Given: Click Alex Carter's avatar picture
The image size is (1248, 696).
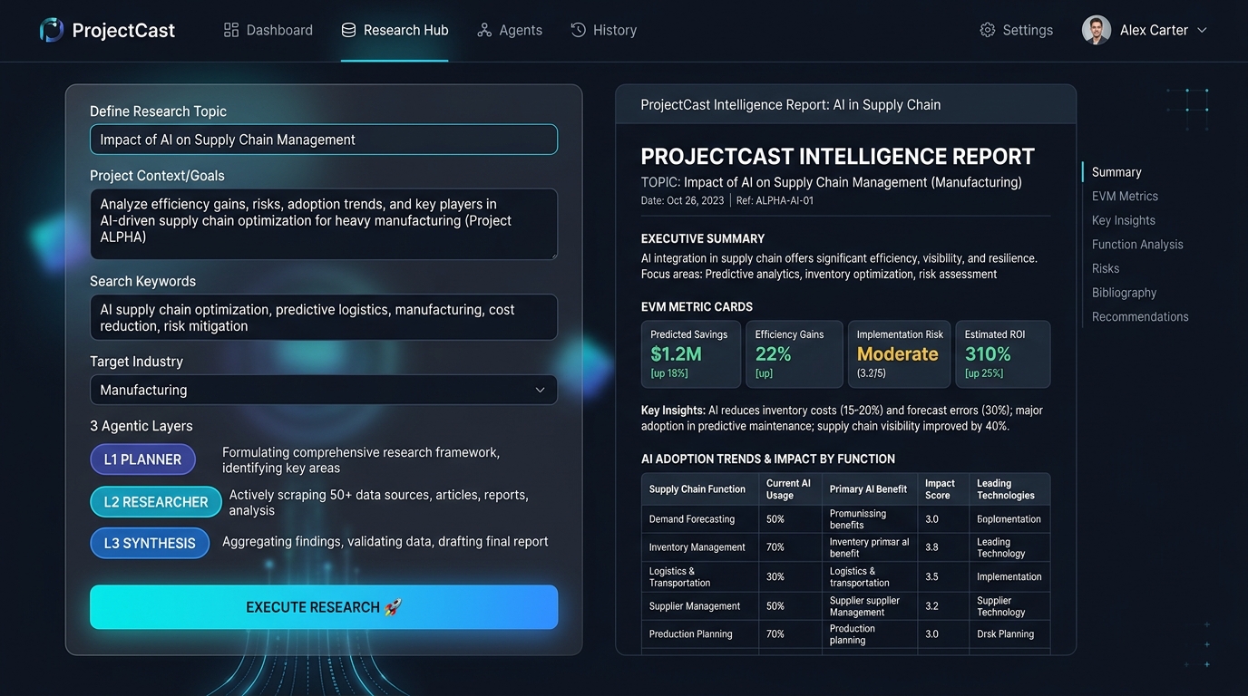Looking at the screenshot, I should [x=1097, y=30].
